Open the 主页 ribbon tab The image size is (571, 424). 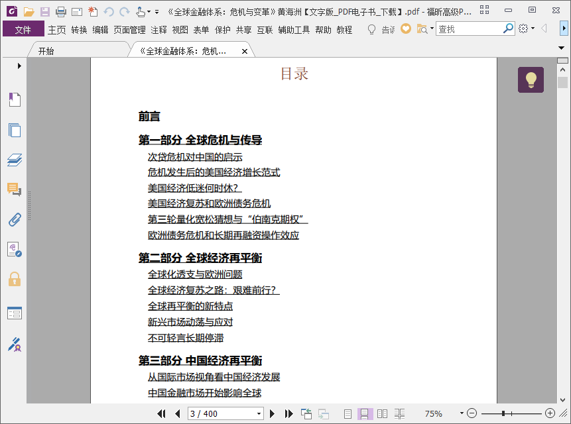pos(57,29)
